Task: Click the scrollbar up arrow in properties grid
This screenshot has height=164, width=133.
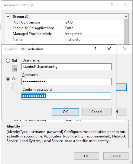Action: coord(126,16)
